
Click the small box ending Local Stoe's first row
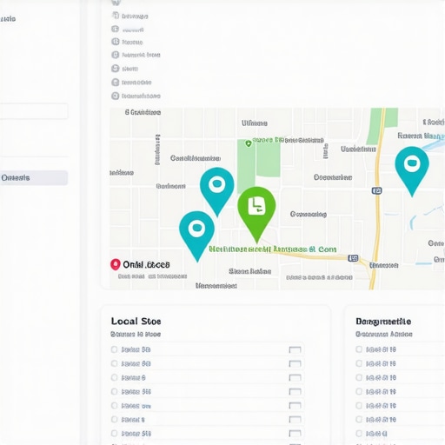click(x=295, y=350)
